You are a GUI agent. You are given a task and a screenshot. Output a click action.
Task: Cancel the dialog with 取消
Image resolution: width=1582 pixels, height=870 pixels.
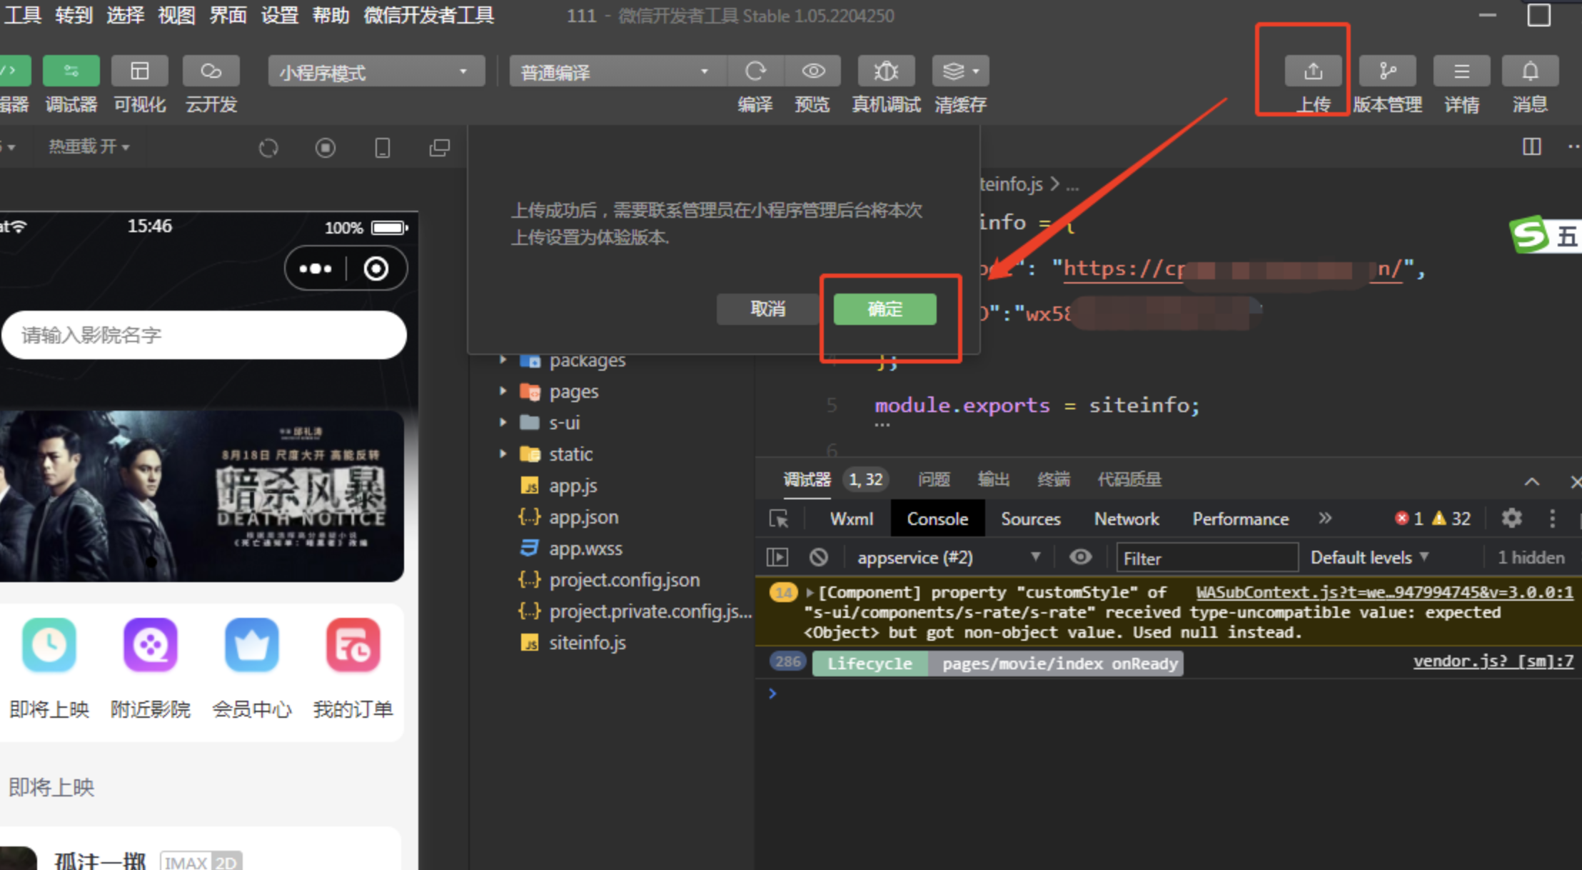[x=767, y=309]
